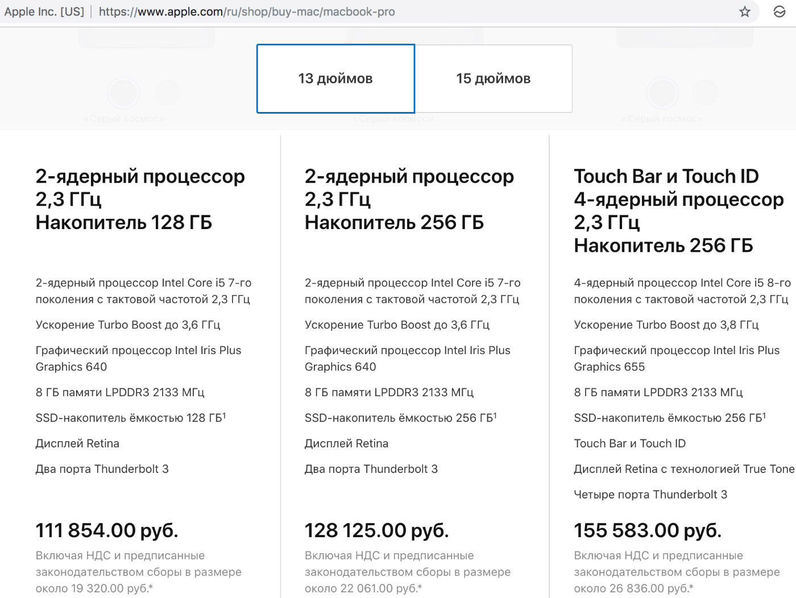Click the Apple Inc. [US] certificate label
Viewport: 796px width, 598px height.
click(x=44, y=12)
